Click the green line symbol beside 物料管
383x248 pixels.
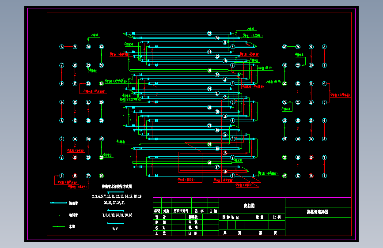click(x=59, y=216)
